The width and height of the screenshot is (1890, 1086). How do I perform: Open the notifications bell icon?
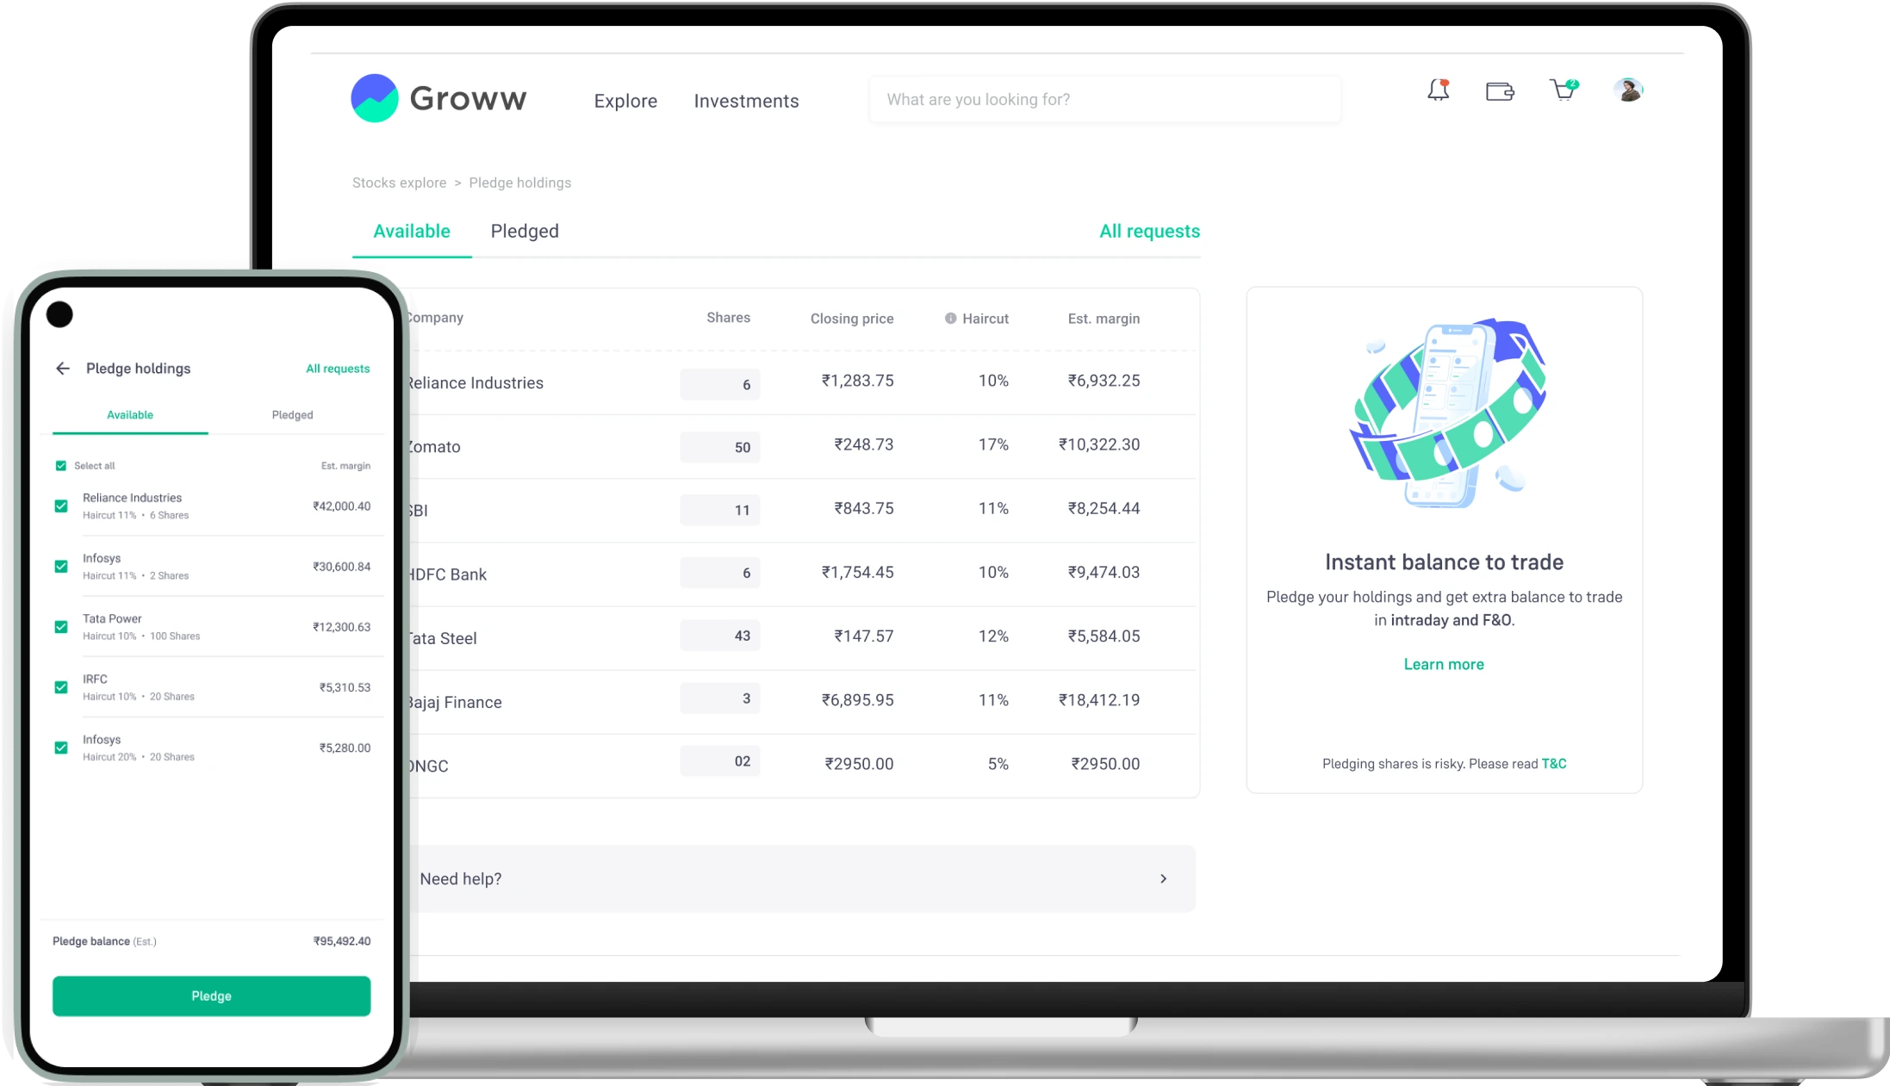point(1438,90)
